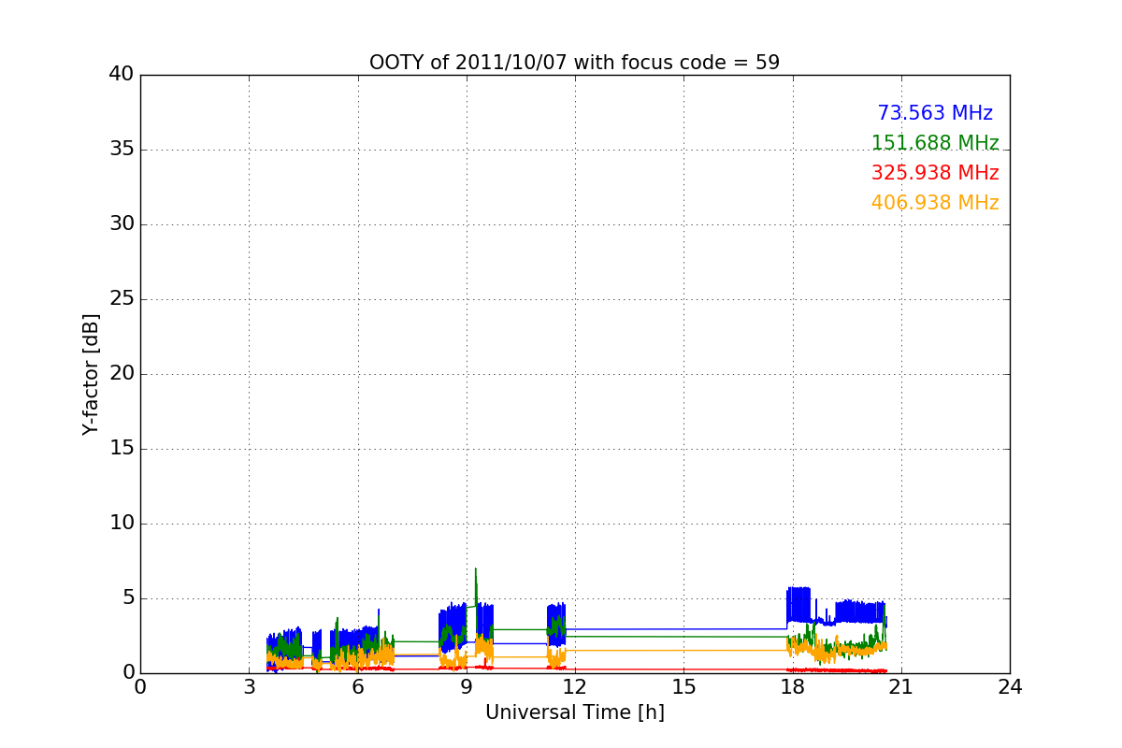Click the x-axis tick label 6
1122x748 pixels.
[357, 687]
